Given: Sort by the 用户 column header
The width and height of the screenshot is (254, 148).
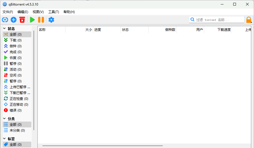Looking at the screenshot, I should 190,30.
